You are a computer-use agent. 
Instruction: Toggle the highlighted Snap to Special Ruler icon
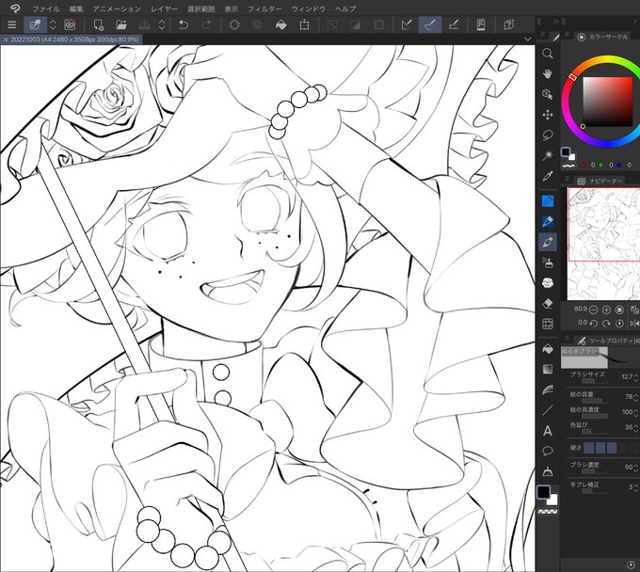point(430,24)
